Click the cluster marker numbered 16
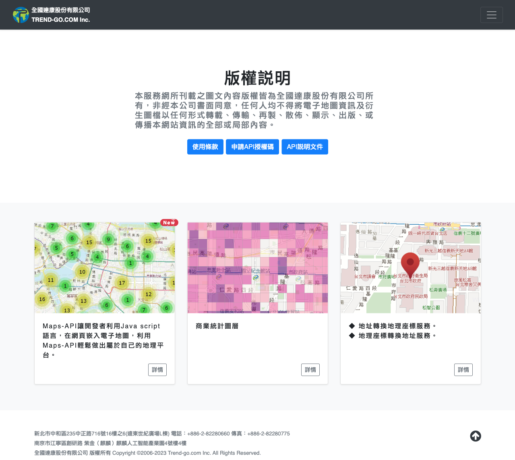 point(42,299)
